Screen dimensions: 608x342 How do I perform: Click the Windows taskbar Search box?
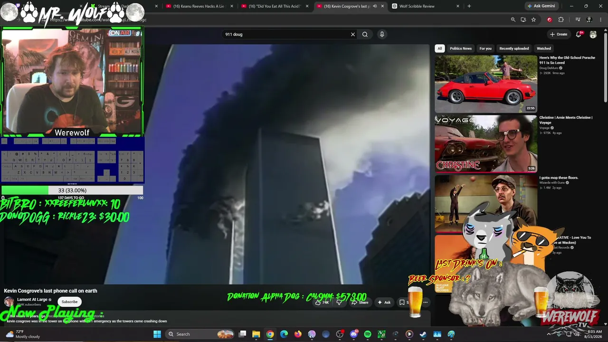(x=200, y=334)
